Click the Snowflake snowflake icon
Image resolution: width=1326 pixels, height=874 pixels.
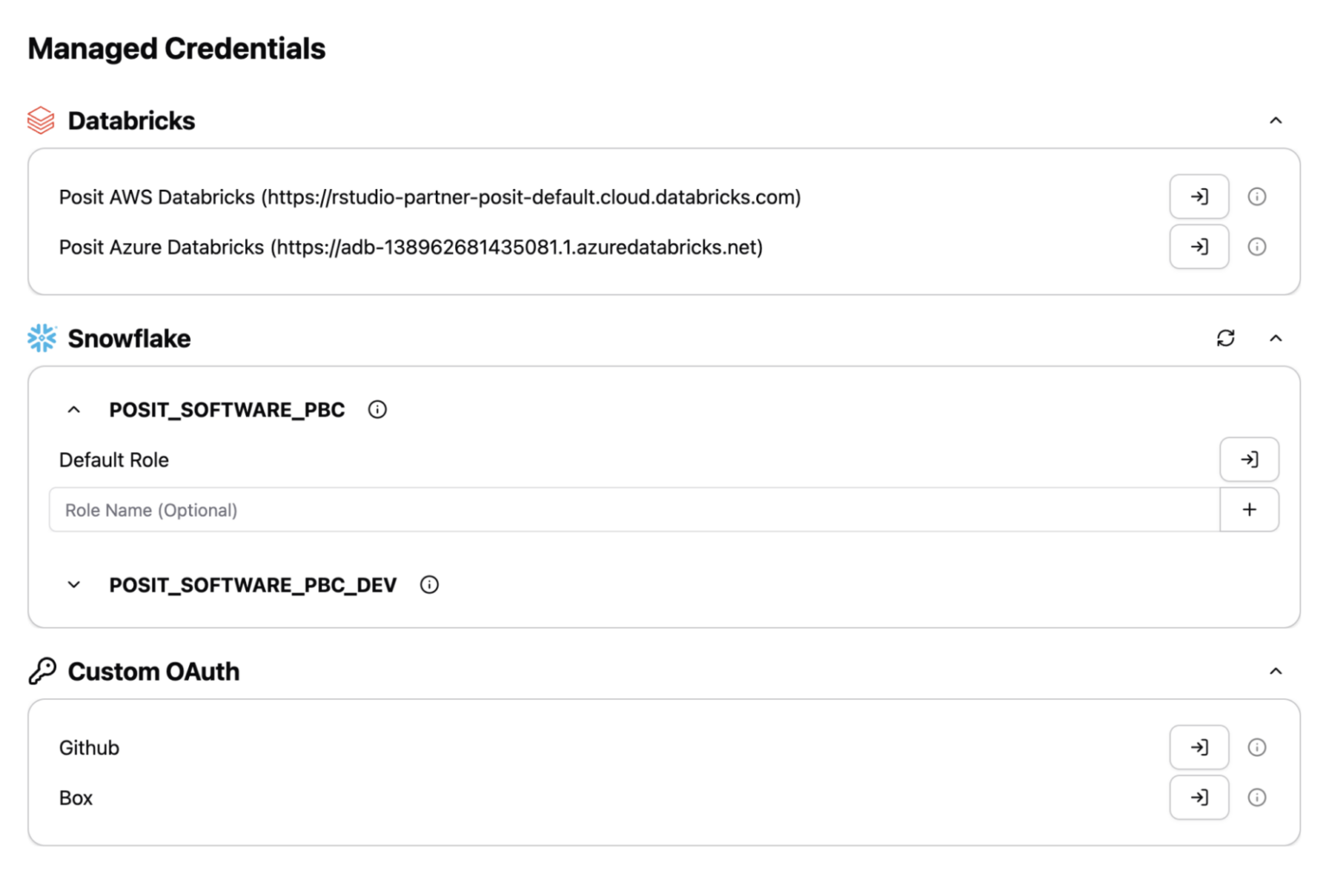tap(40, 337)
